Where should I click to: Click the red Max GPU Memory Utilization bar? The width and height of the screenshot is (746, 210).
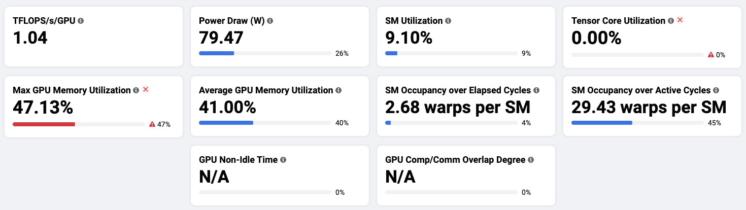click(x=44, y=124)
